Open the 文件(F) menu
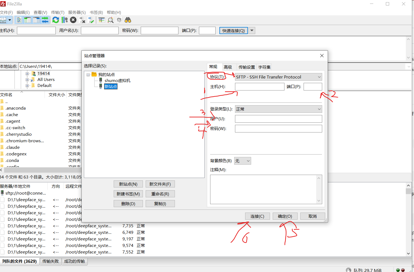414x272 pixels. [x=6, y=13]
